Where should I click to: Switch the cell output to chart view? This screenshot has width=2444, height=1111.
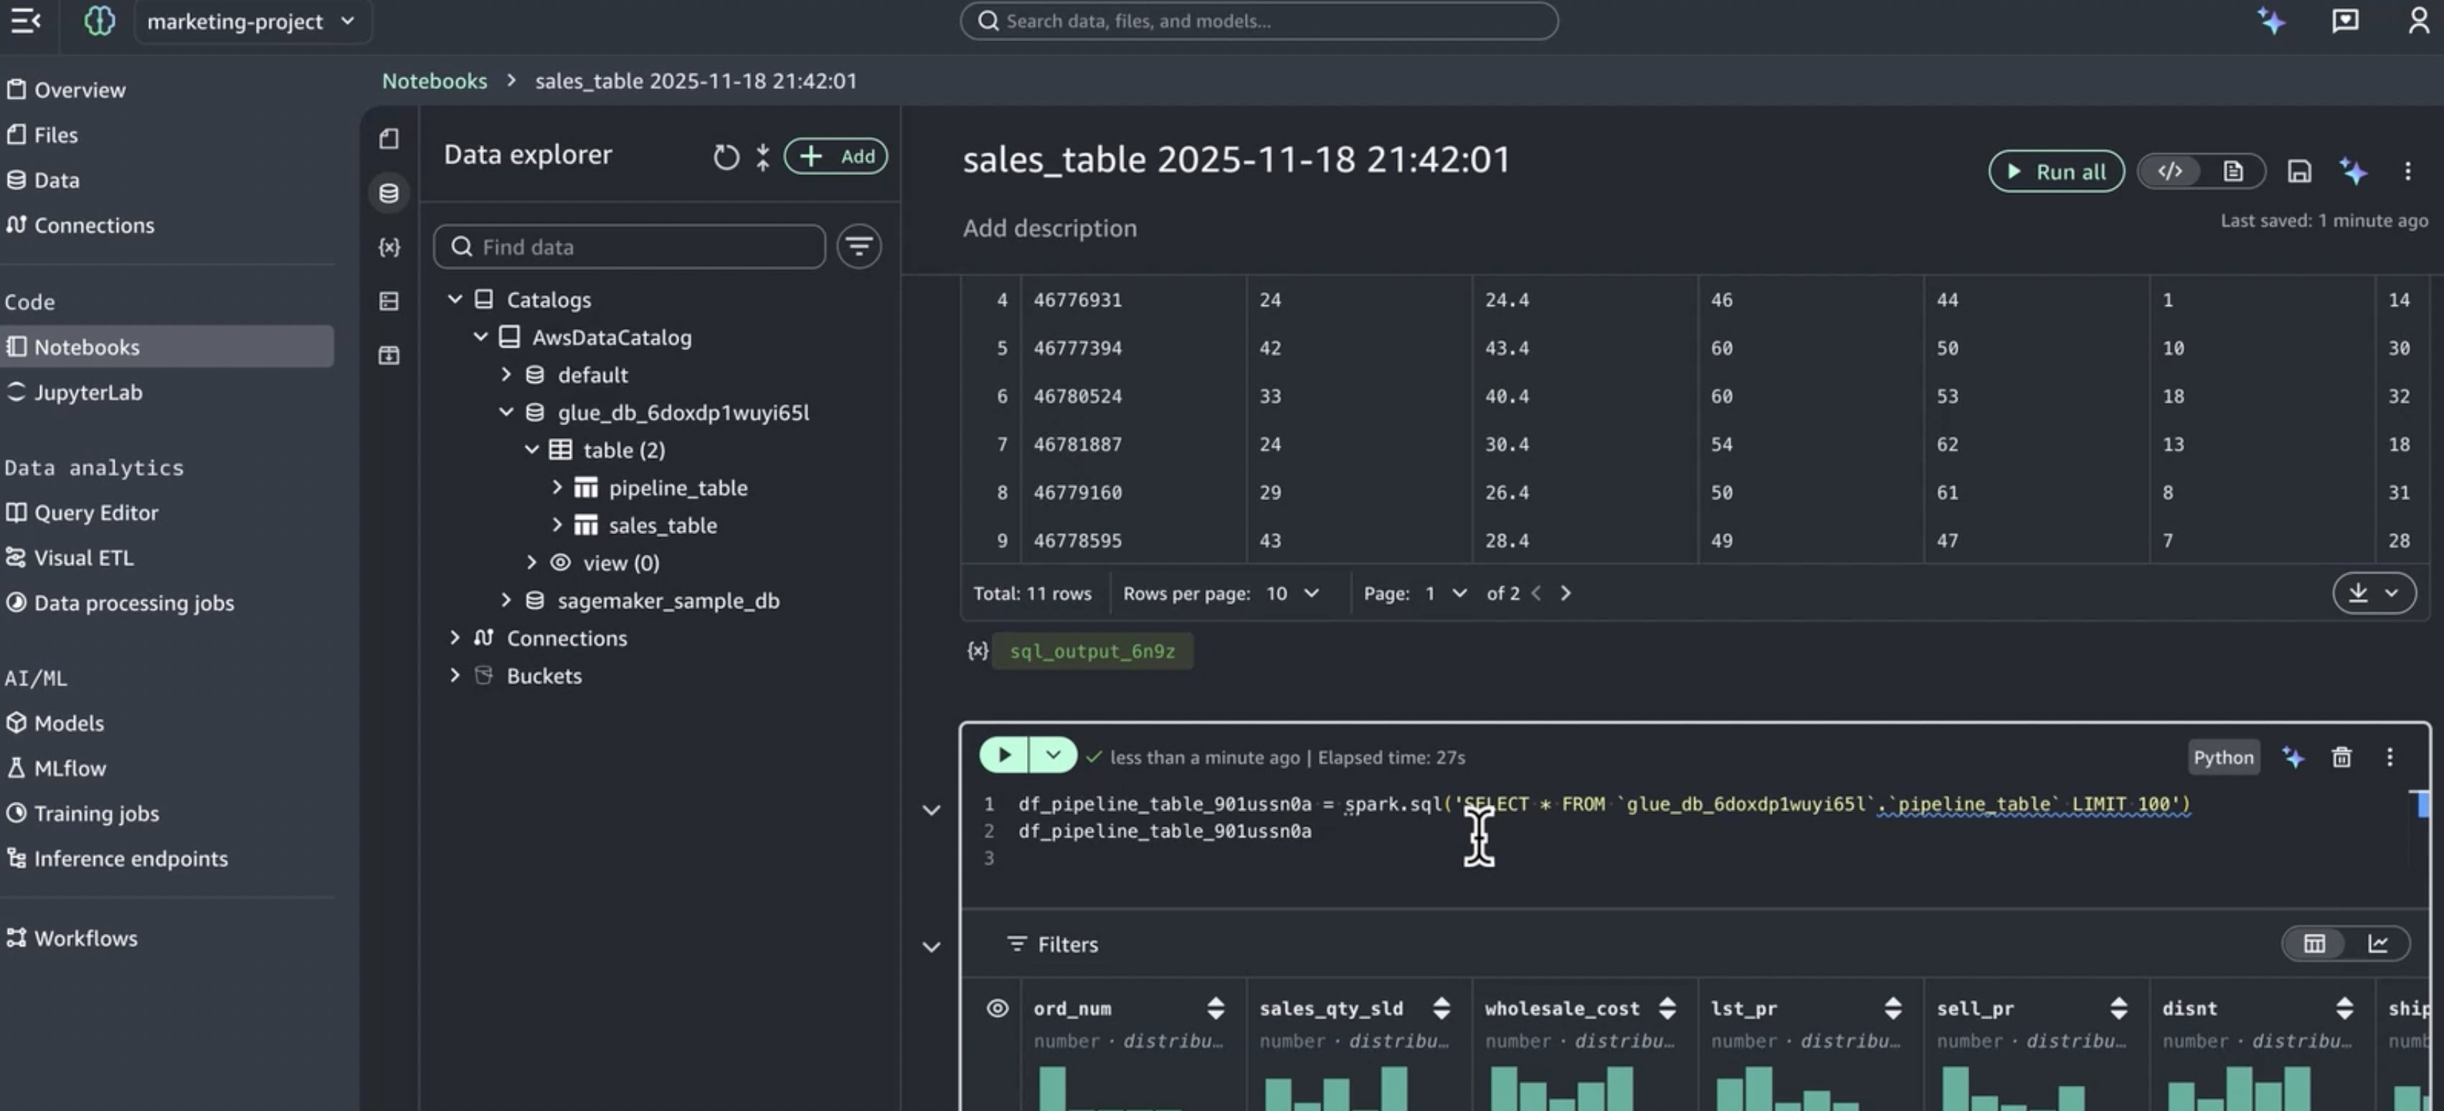click(x=2379, y=943)
